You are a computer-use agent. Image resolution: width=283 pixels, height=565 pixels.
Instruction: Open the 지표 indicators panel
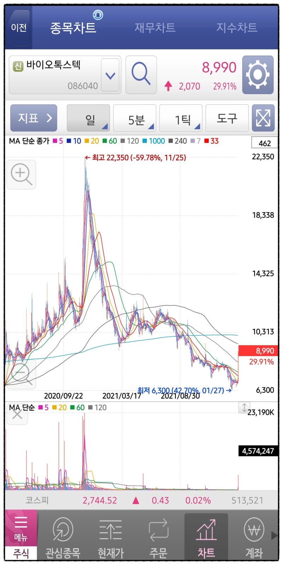[x=34, y=118]
